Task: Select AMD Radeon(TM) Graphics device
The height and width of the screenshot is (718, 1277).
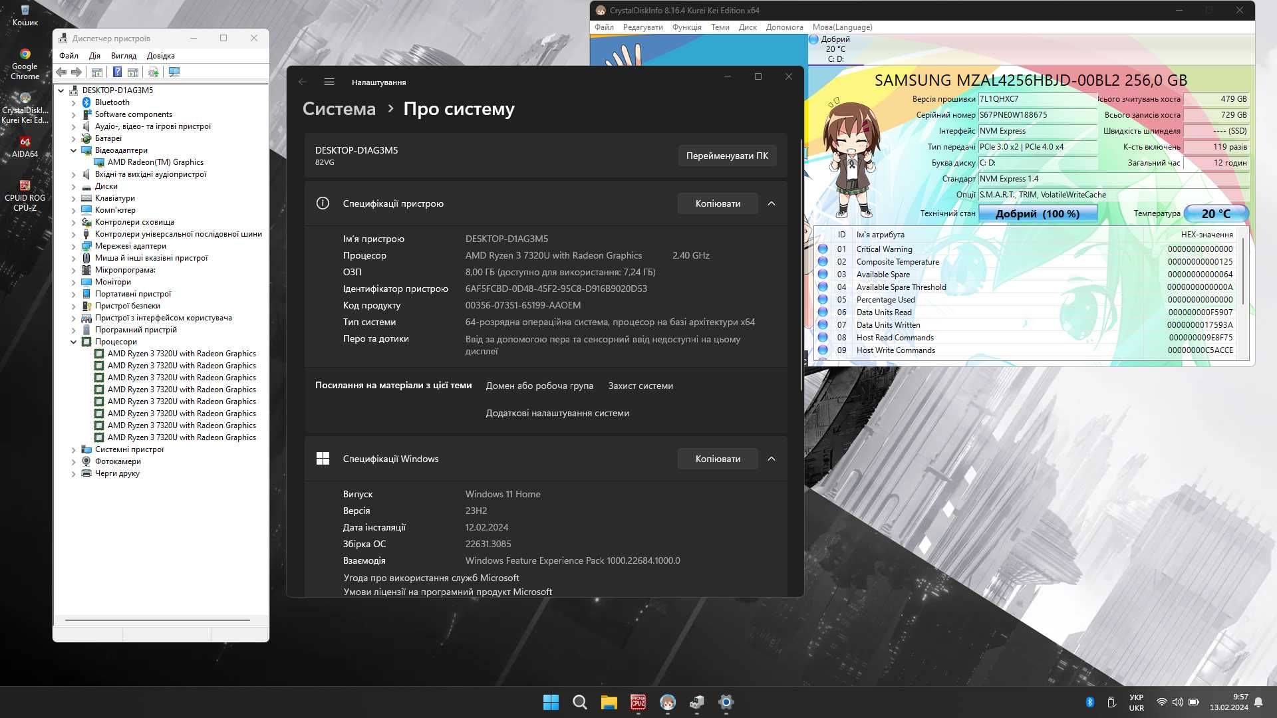Action: coord(155,162)
